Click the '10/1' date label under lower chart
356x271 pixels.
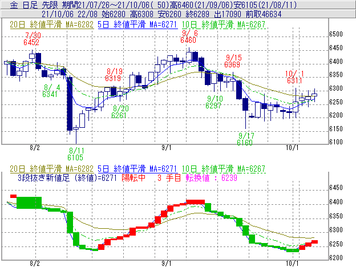(x=292, y=263)
